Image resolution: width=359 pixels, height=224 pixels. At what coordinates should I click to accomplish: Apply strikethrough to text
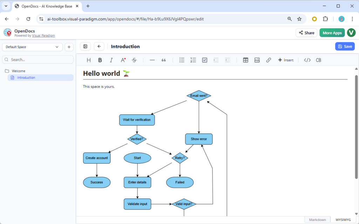134,60
